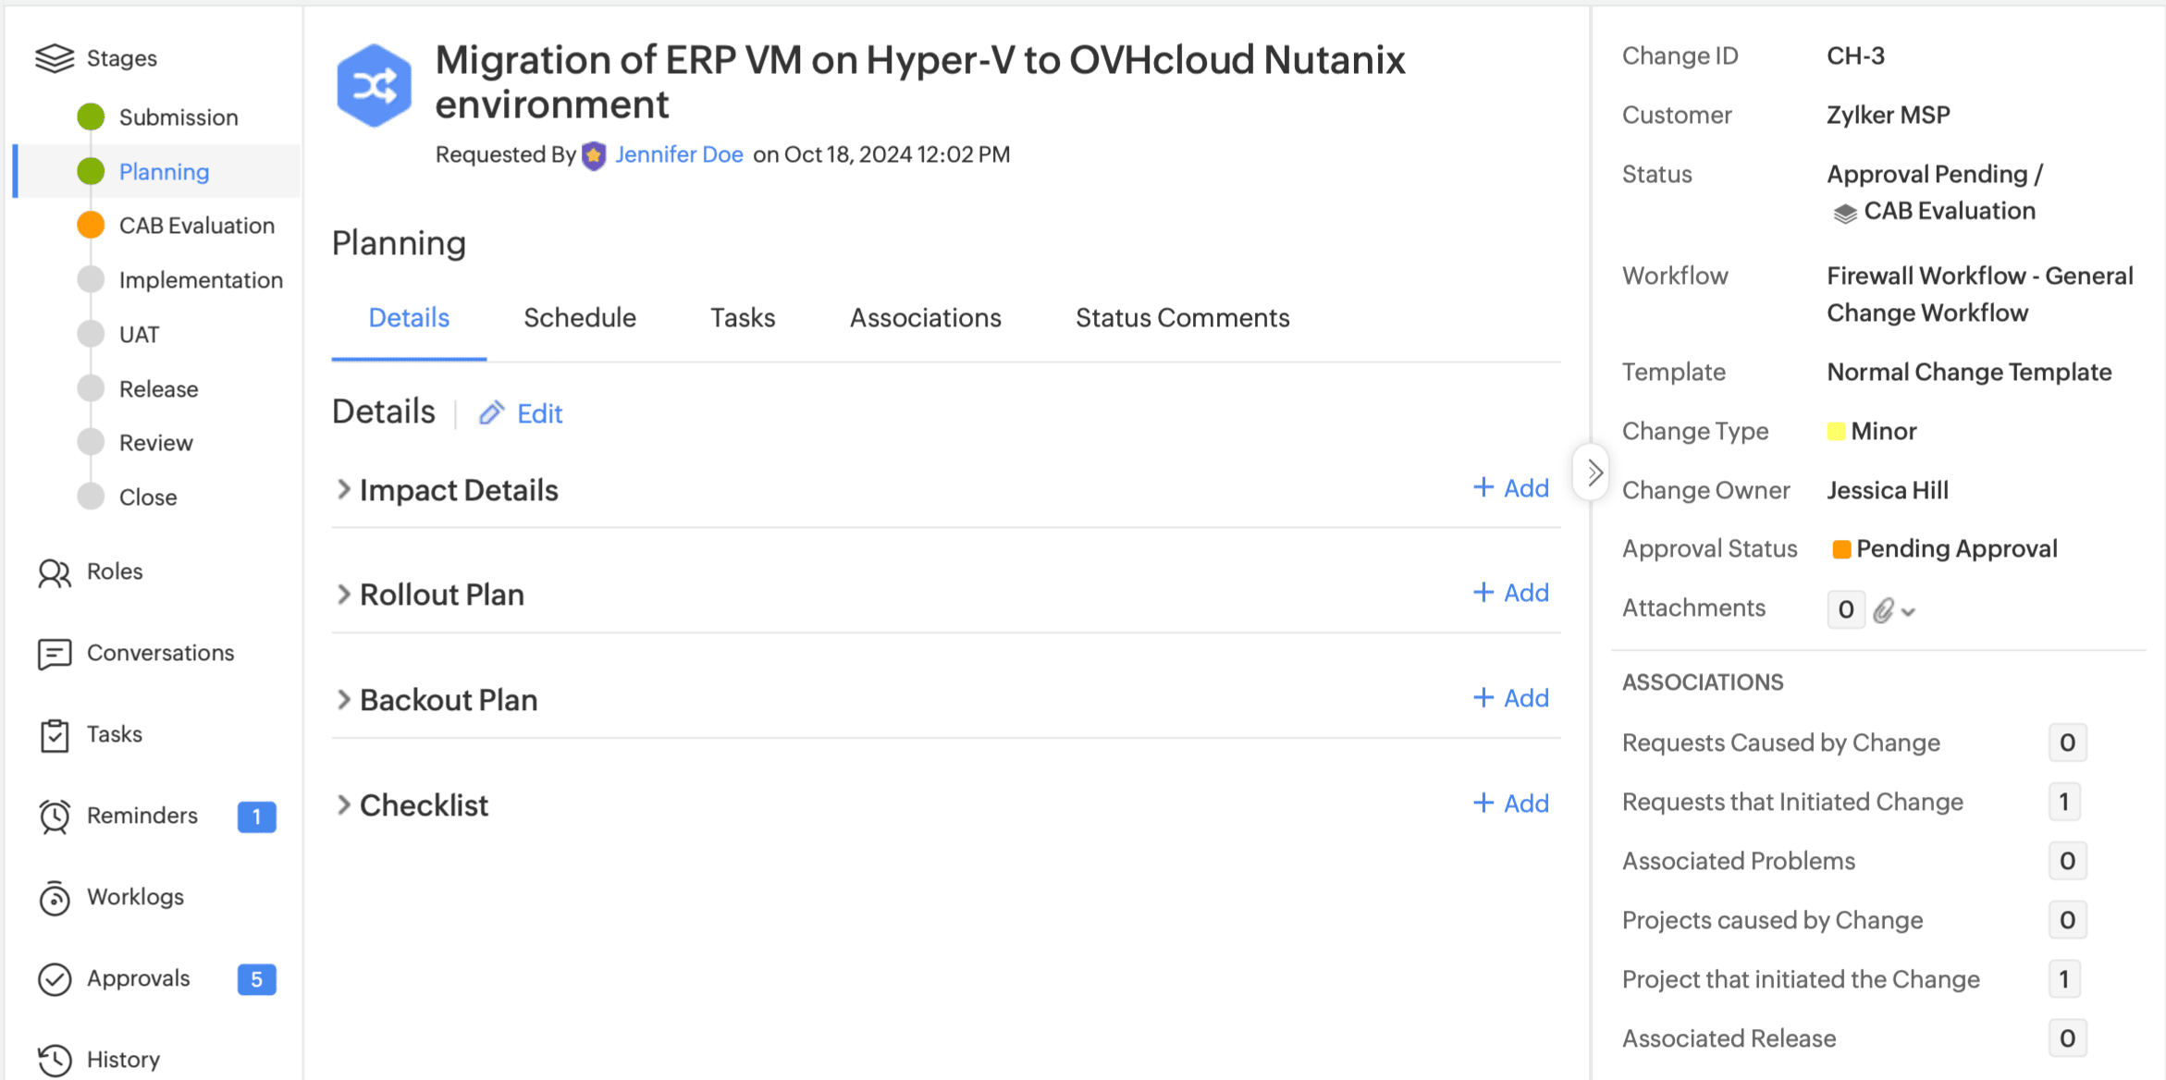Add a Checklist entry
The image size is (2166, 1080).
[1511, 804]
